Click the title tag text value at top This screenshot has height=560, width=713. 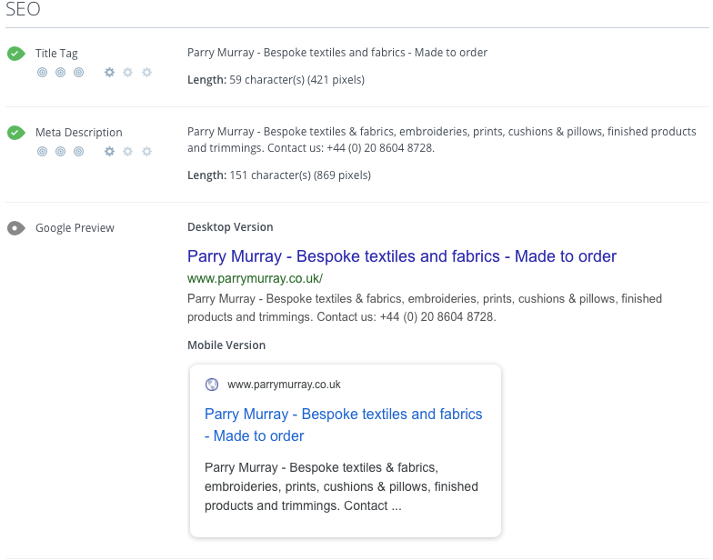pyautogui.click(x=337, y=53)
